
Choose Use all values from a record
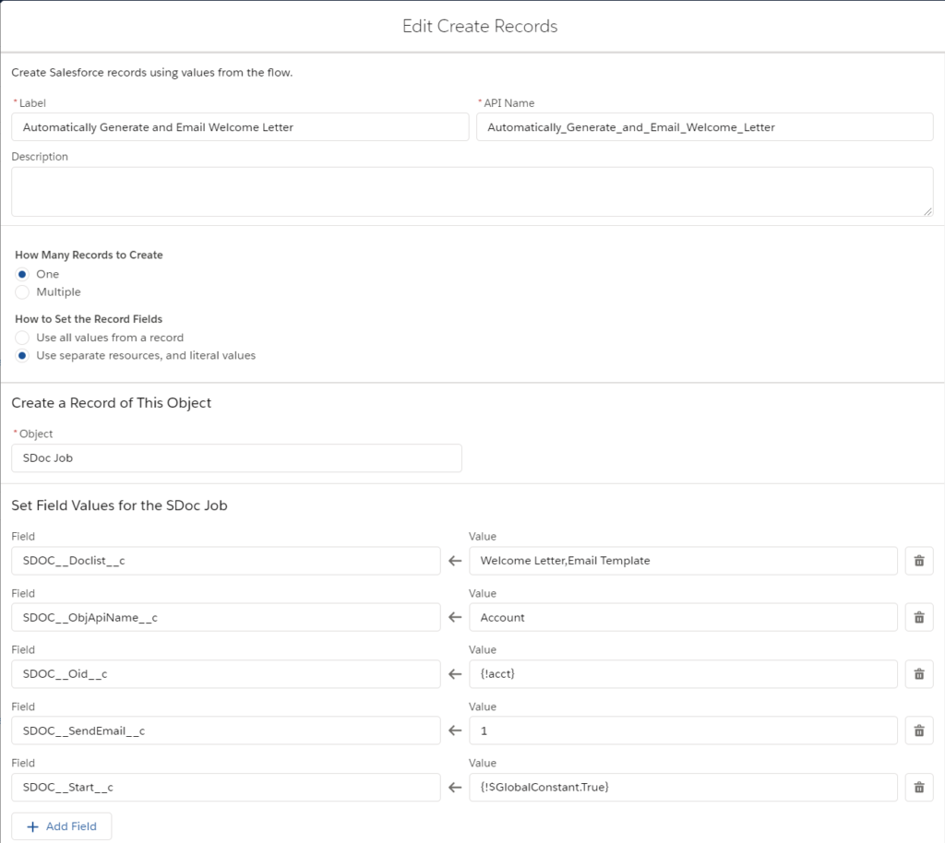(x=21, y=337)
